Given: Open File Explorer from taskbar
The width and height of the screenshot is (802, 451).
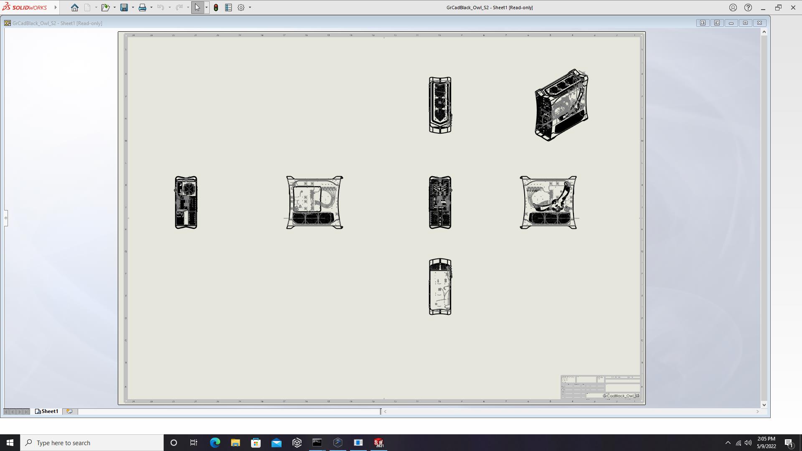Looking at the screenshot, I should (235, 443).
